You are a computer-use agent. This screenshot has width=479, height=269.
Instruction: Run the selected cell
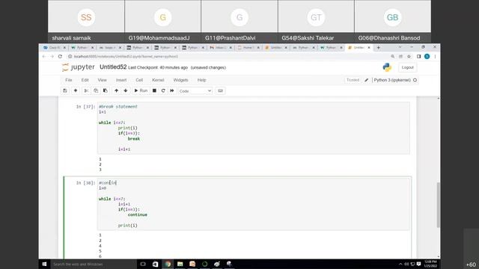141,90
